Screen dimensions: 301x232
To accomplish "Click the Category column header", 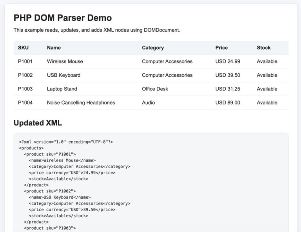I will [x=153, y=48].
